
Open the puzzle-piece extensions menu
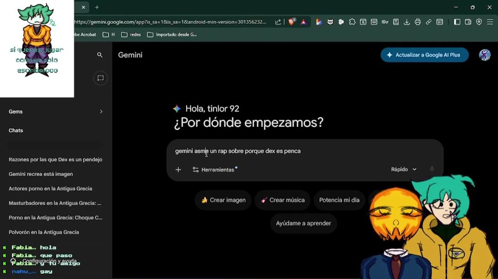click(x=352, y=22)
